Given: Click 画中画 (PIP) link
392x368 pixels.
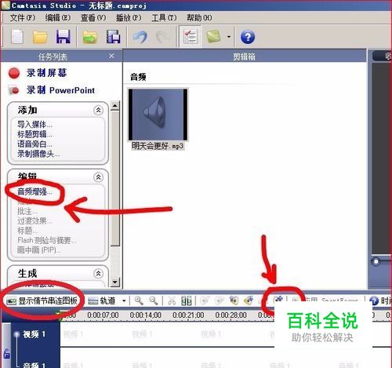Looking at the screenshot, I should pyautogui.click(x=39, y=250).
